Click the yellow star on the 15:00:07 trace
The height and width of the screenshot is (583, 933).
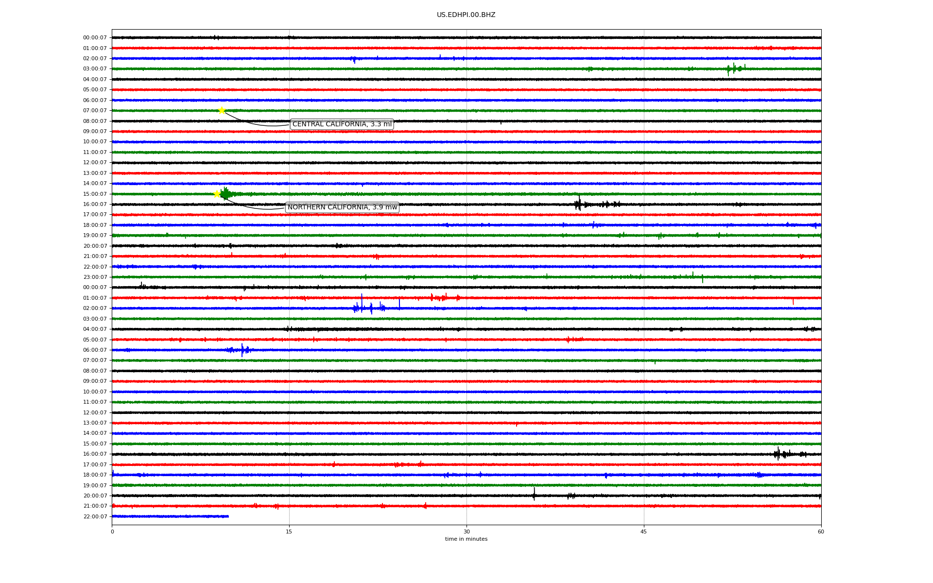(217, 194)
